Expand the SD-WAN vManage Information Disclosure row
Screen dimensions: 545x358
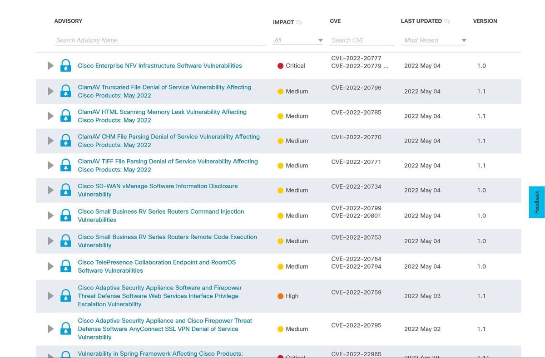51,190
